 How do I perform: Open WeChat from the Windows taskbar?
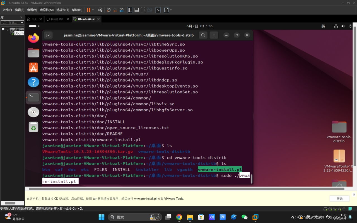[x=245, y=217]
